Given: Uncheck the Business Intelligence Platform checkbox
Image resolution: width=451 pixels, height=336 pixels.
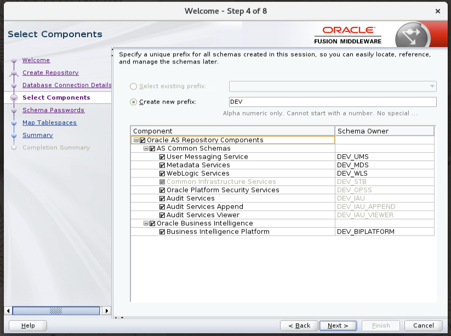Looking at the screenshot, I should (162, 232).
